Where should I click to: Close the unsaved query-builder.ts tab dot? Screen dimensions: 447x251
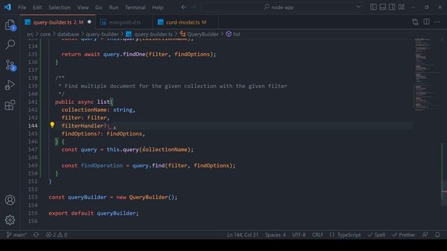(89, 22)
